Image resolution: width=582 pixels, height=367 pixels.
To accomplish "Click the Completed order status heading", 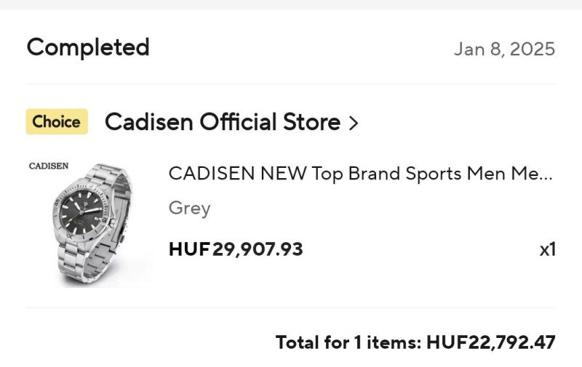I will click(x=88, y=48).
